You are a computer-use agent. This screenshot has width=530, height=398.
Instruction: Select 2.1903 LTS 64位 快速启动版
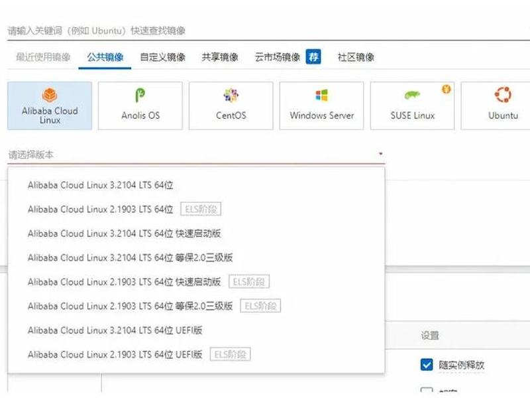pyautogui.click(x=196, y=282)
